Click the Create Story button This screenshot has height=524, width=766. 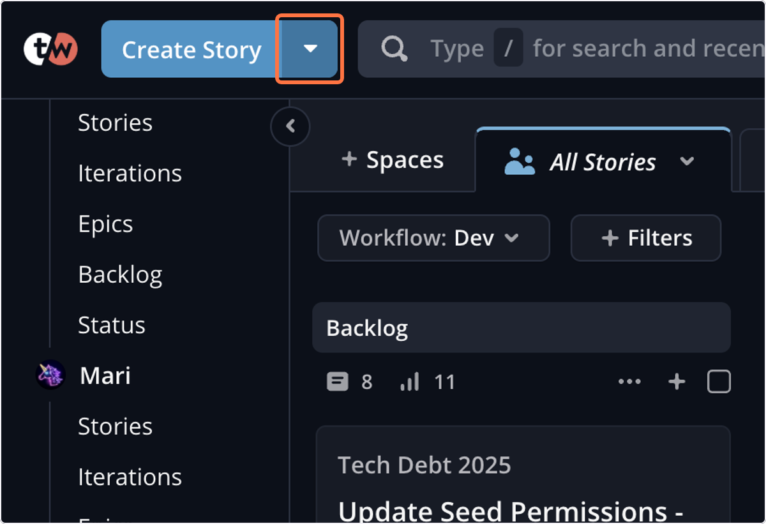click(x=191, y=49)
